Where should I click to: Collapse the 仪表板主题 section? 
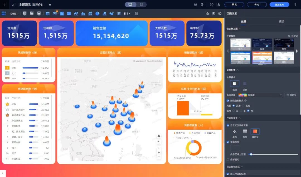240,29
